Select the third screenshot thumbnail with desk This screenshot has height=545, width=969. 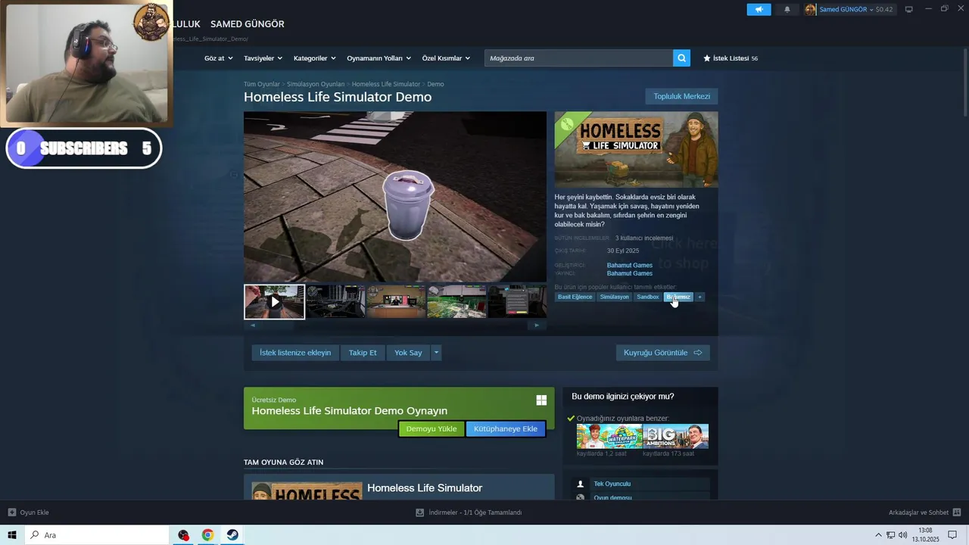(x=395, y=301)
